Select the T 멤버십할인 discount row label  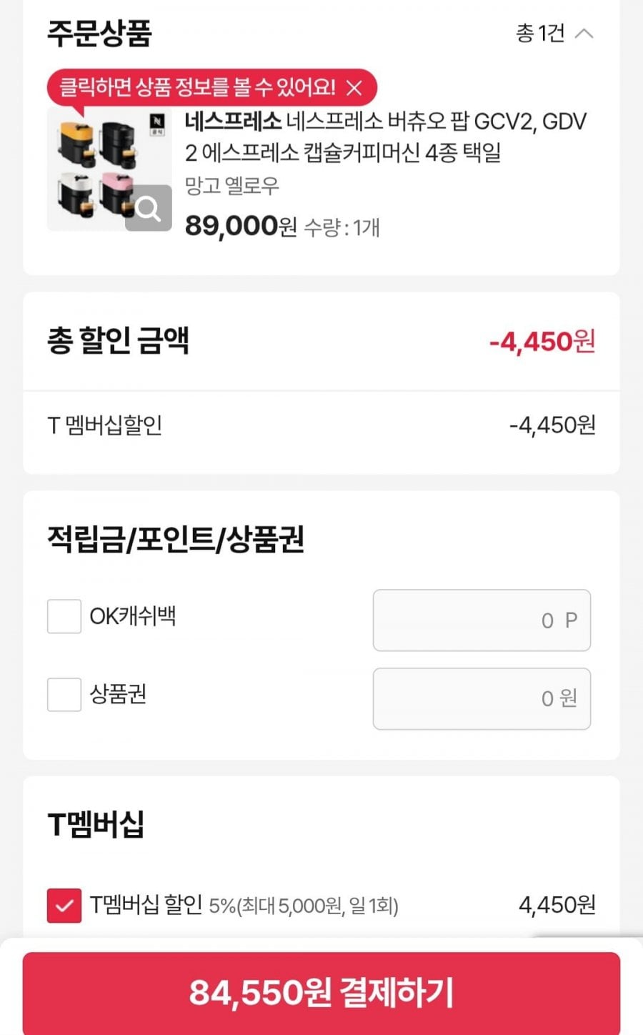105,426
